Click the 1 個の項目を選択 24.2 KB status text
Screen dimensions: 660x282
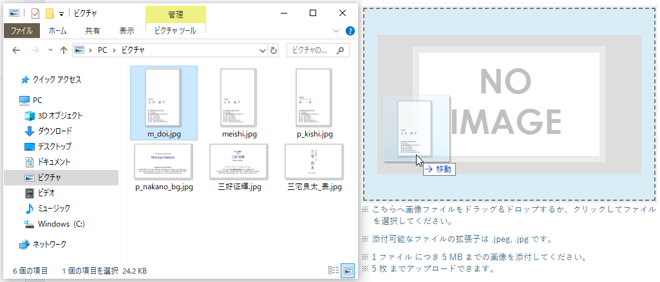(x=104, y=270)
